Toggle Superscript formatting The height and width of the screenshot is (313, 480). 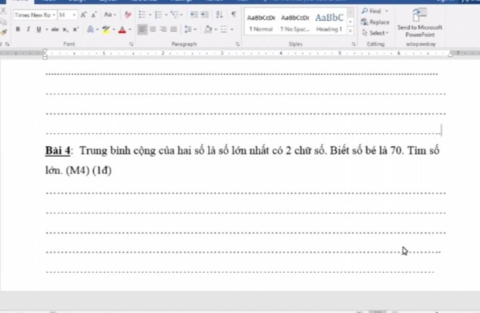tap(75, 30)
